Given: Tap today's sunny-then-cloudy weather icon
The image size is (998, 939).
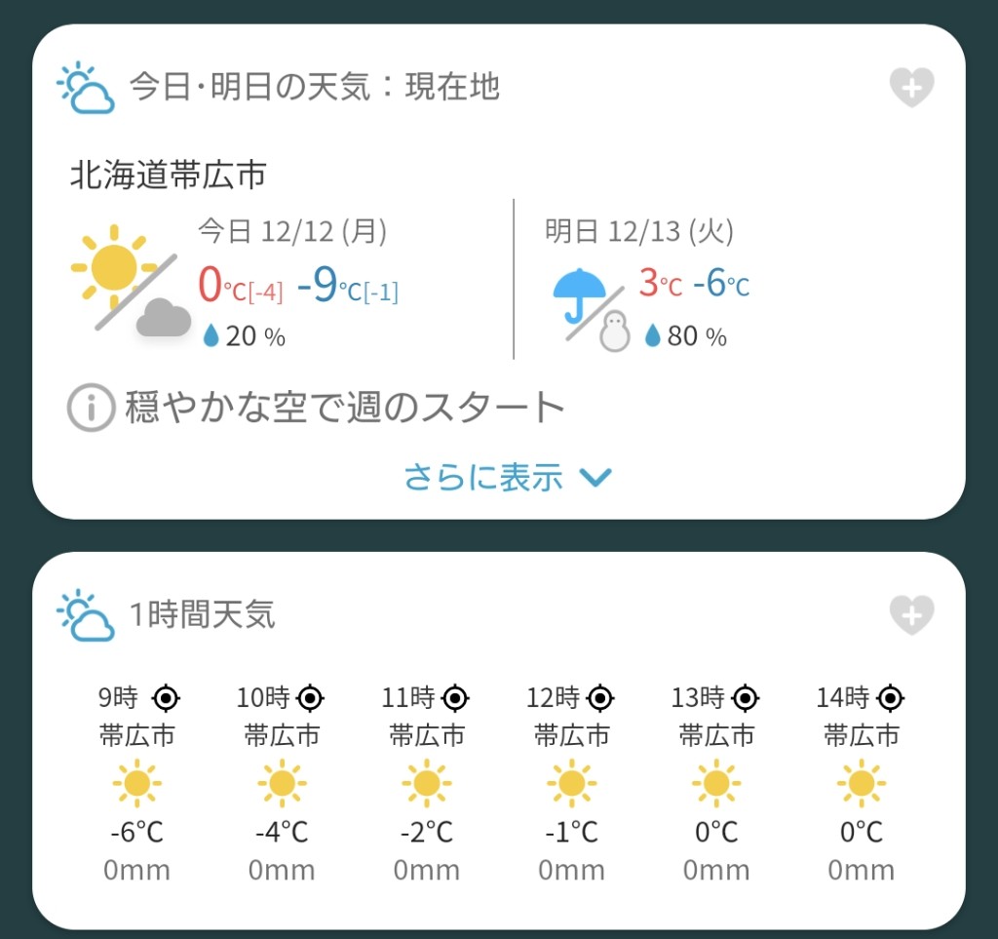Looking at the screenshot, I should (132, 280).
